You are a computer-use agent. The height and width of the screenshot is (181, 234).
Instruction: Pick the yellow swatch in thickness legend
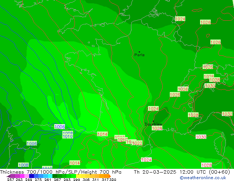(78, 176)
